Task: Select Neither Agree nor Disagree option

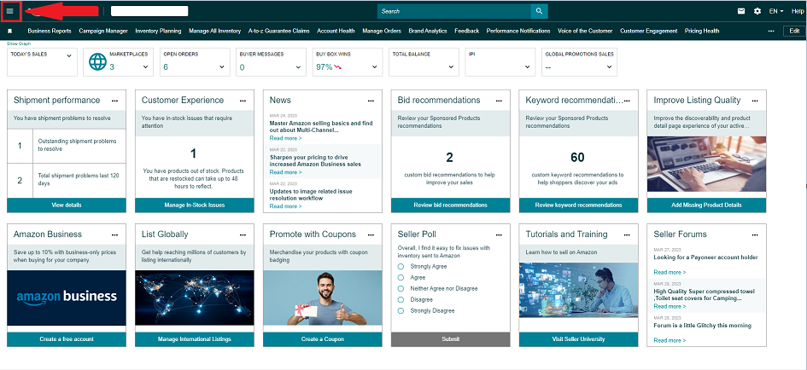Action: pyautogui.click(x=401, y=288)
